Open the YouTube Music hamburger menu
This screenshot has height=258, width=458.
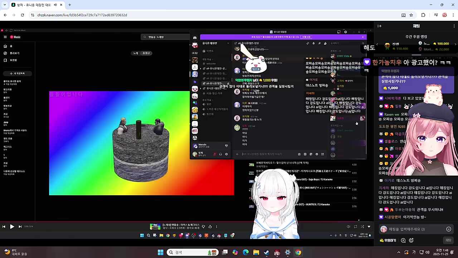[x=5, y=37]
